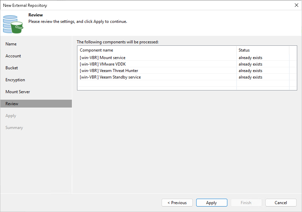Select the Veeam Standby service row
Screen dimensions: 302x212
[187, 77]
